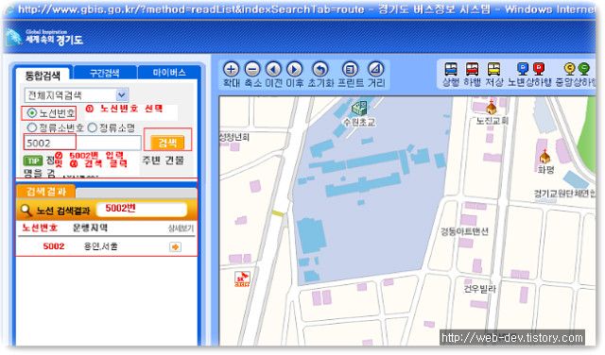Go to next view with 이후 icon
Image resolution: width=605 pixels, height=355 pixels.
294,70
